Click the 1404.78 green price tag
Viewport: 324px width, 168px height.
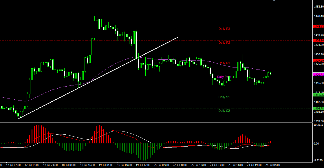[x=318, y=109]
